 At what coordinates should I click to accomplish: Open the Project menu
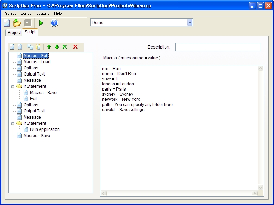(10, 13)
